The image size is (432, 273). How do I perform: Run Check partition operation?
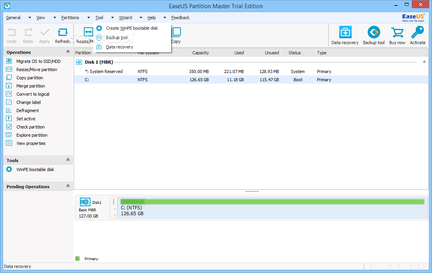(30, 127)
